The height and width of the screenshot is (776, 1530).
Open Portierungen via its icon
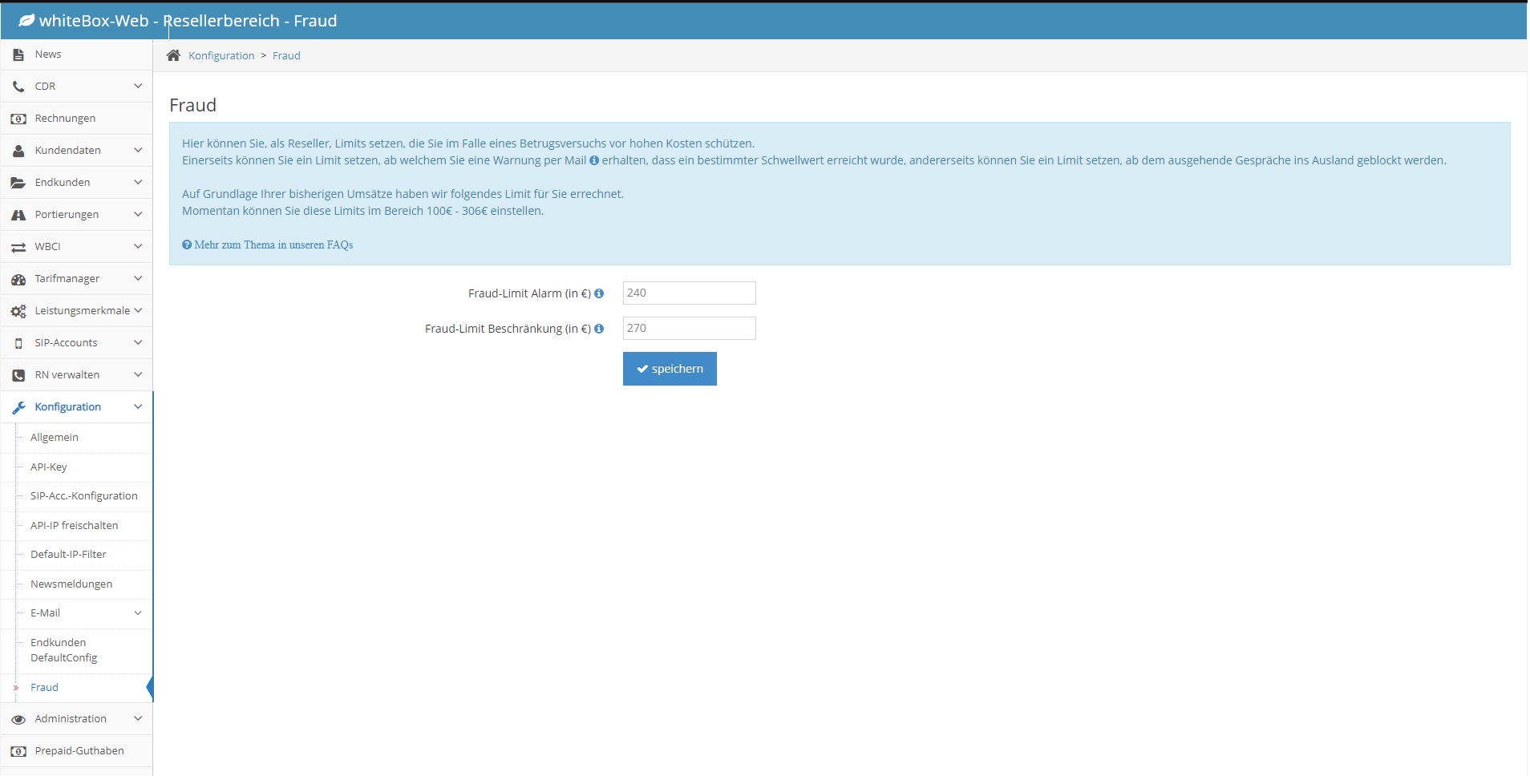click(x=18, y=214)
